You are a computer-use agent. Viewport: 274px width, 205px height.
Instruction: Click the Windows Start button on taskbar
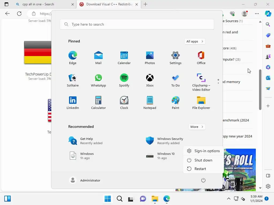[108, 199]
